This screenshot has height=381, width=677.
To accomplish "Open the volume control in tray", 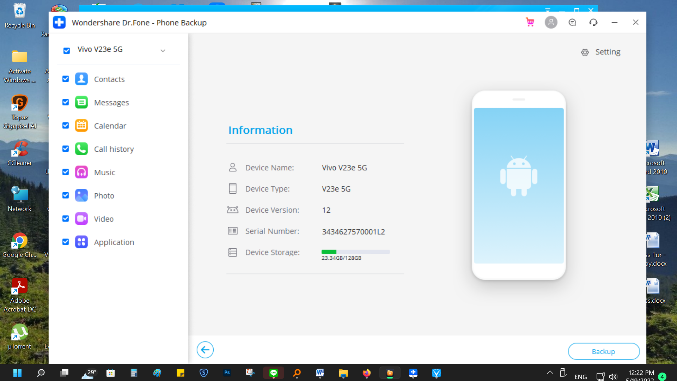I will pos(613,376).
